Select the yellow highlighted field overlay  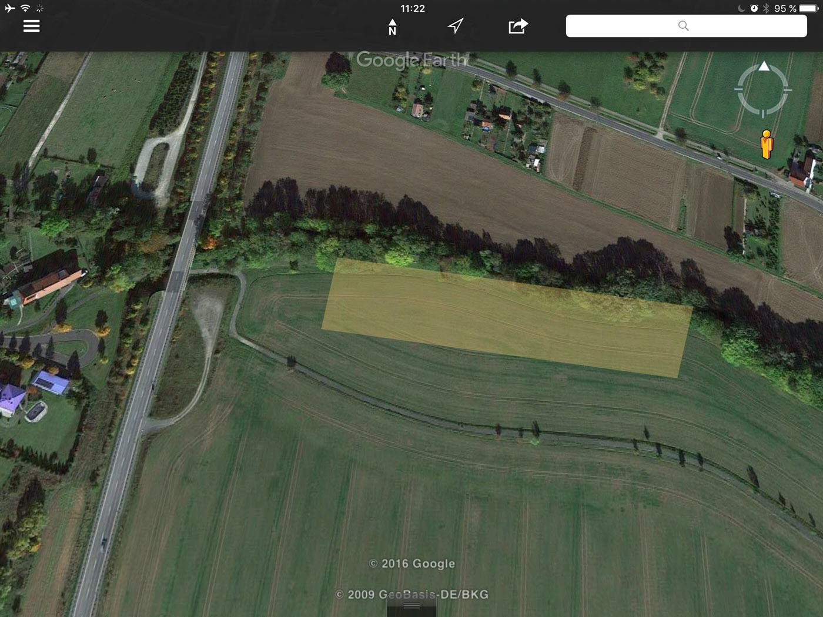pyautogui.click(x=506, y=317)
